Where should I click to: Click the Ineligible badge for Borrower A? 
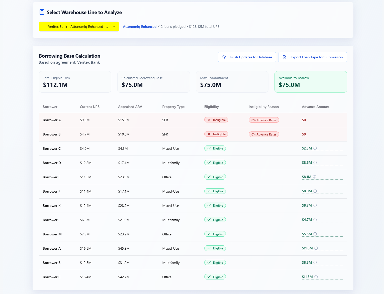pos(216,120)
